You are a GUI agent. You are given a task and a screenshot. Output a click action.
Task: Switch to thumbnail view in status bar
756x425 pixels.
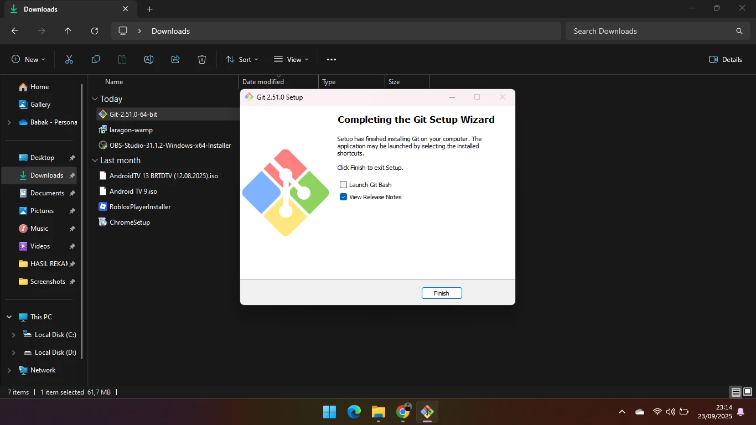(x=747, y=392)
